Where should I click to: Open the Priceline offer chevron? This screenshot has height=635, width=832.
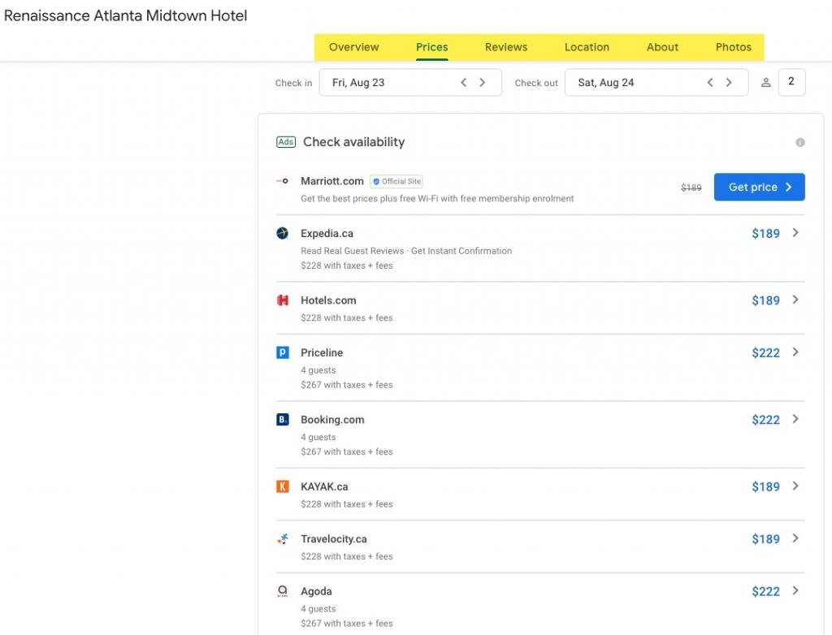click(795, 352)
